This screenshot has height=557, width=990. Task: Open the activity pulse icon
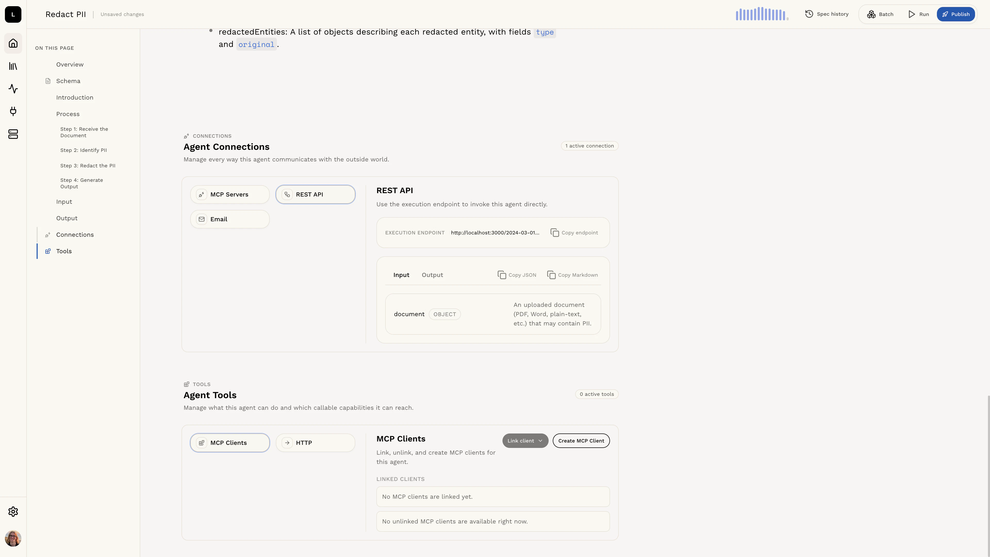[13, 89]
